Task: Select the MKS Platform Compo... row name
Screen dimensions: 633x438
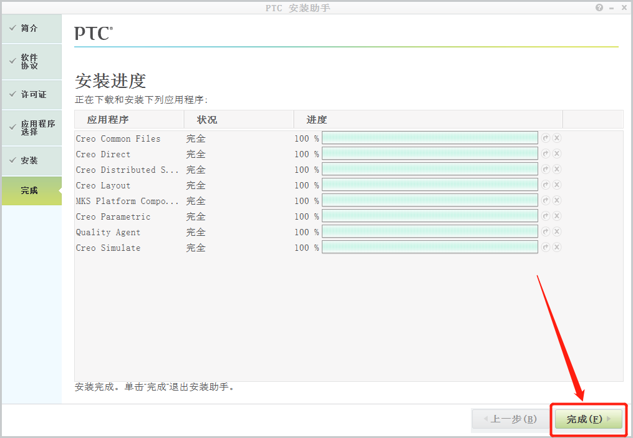Action: (x=127, y=202)
